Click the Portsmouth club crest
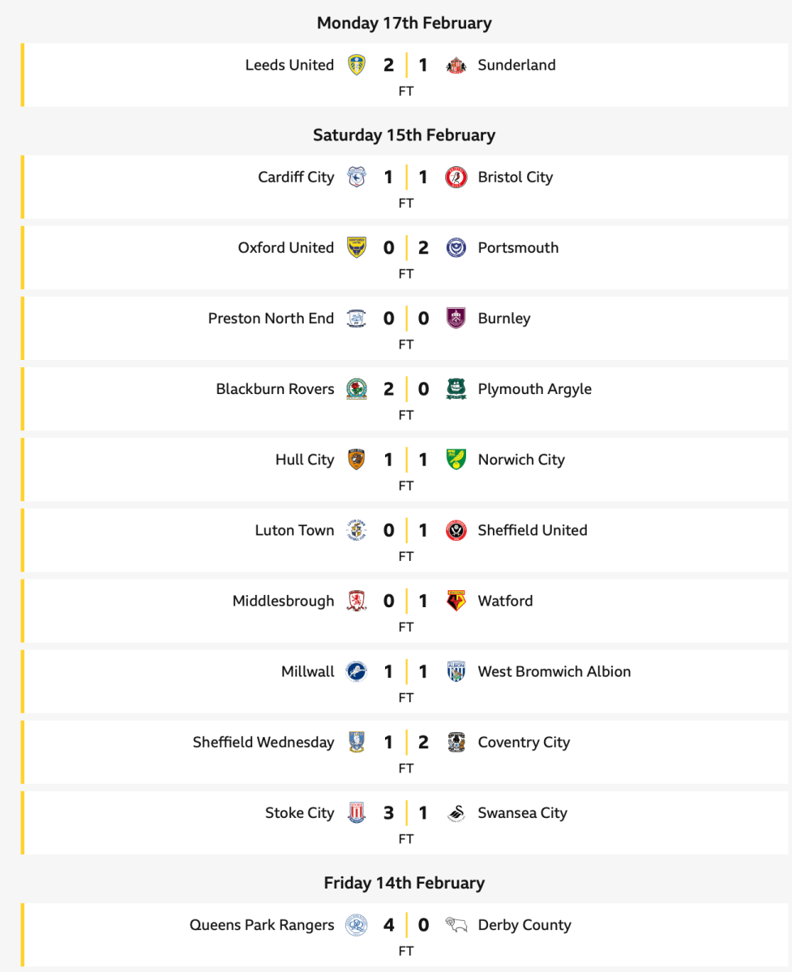Viewport: 792px width, 972px height. (456, 247)
